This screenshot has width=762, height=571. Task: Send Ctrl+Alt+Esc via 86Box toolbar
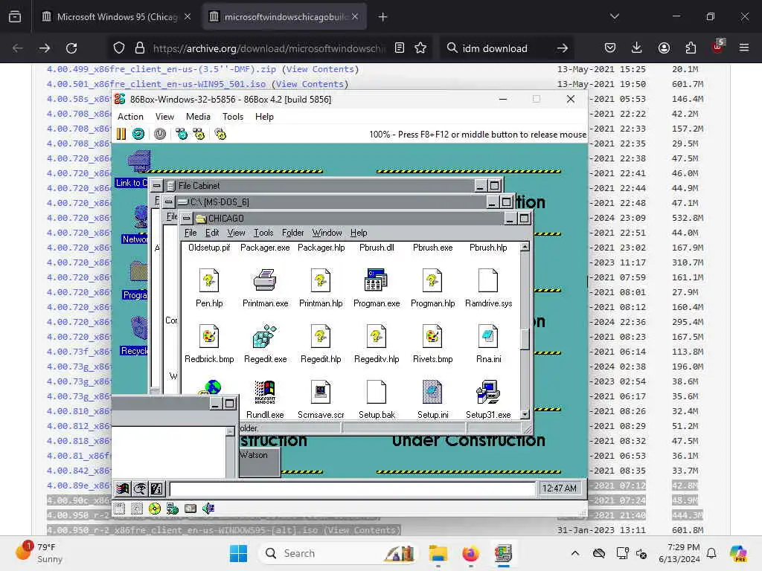[199, 134]
